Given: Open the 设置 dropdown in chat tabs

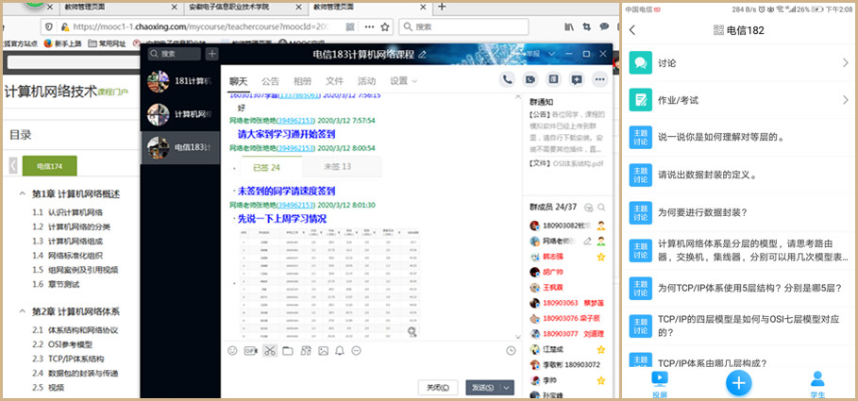Looking at the screenshot, I should (404, 81).
